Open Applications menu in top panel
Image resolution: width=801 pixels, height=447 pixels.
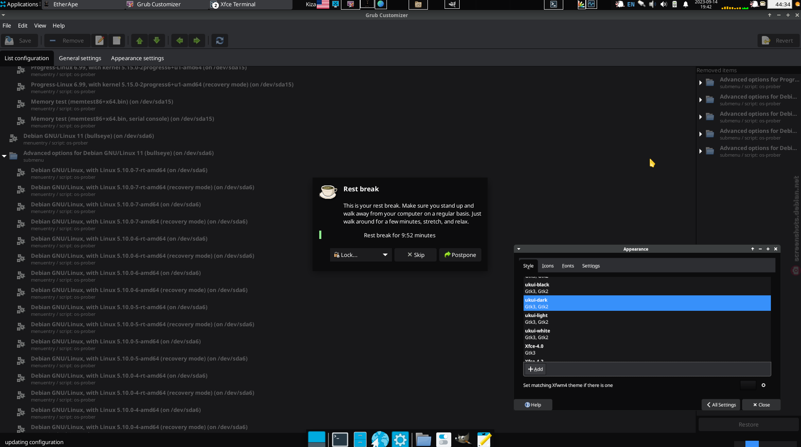click(x=20, y=4)
